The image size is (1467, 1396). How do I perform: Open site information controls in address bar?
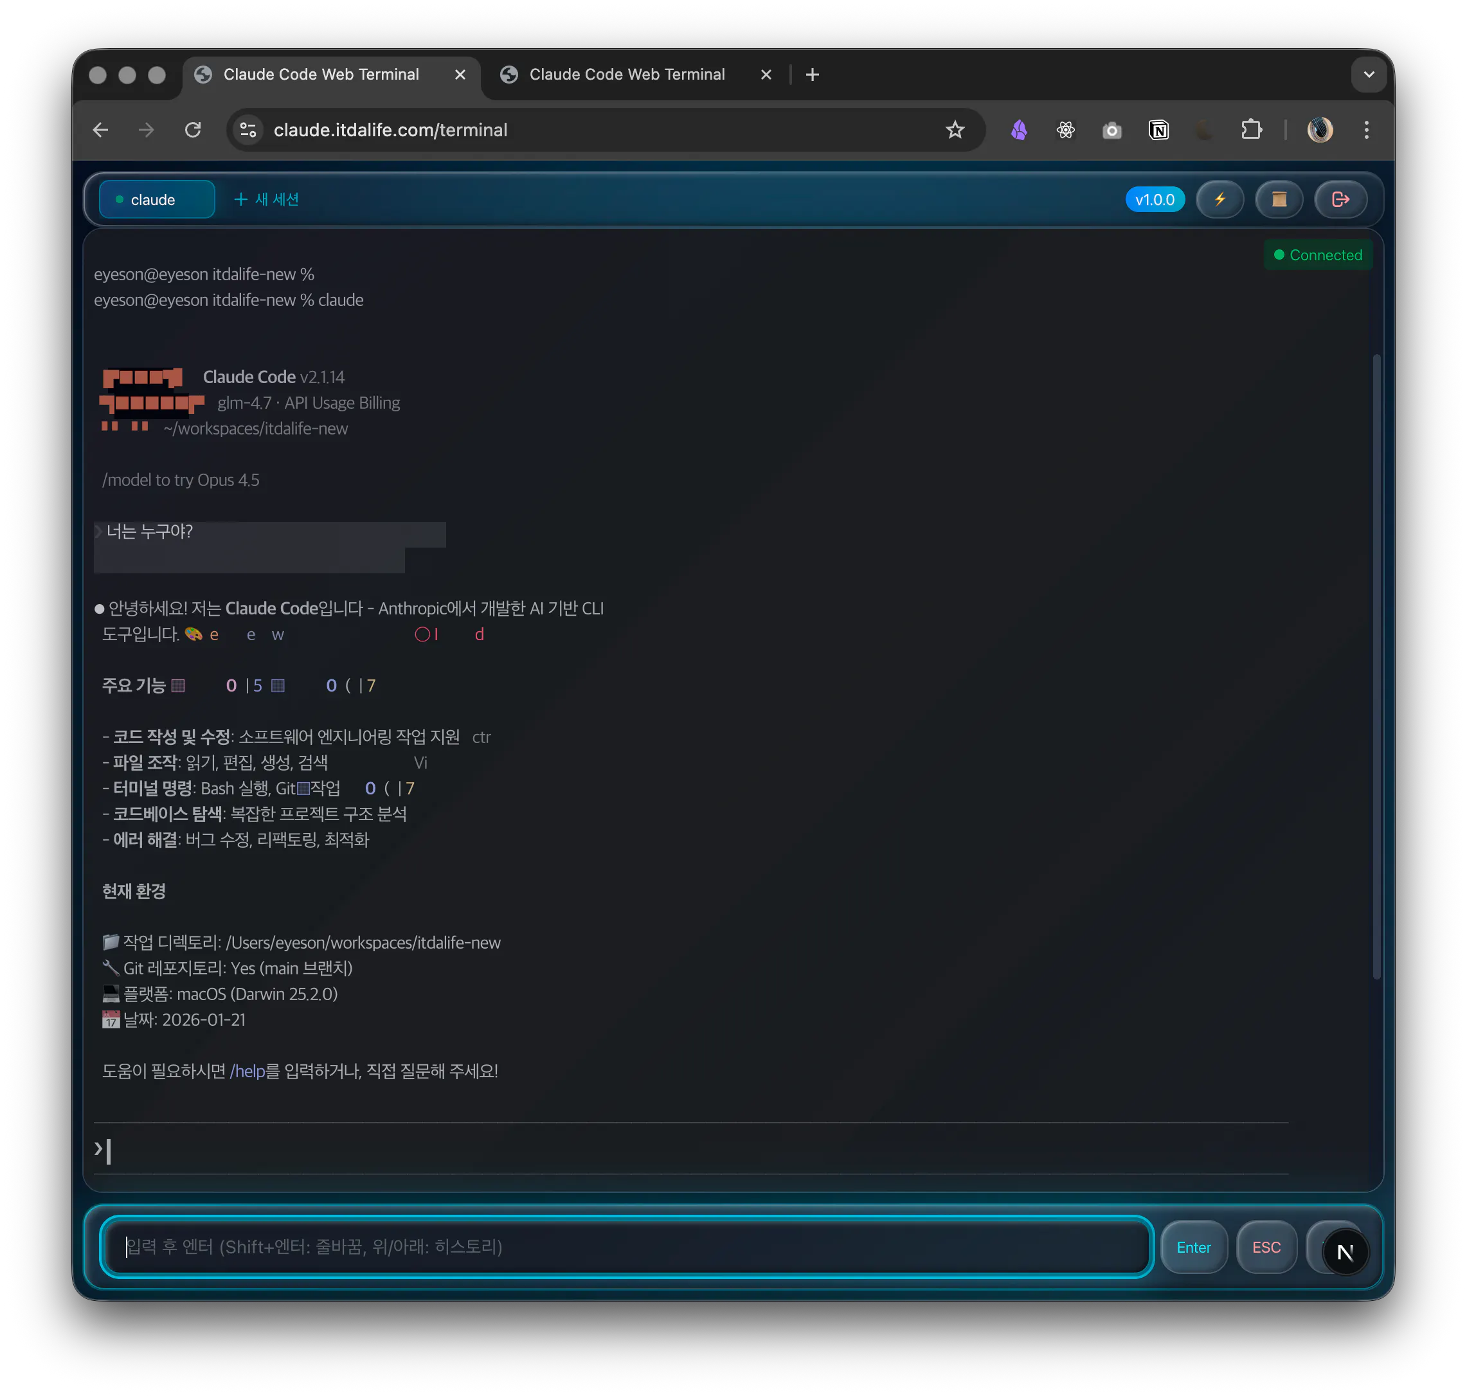(249, 130)
